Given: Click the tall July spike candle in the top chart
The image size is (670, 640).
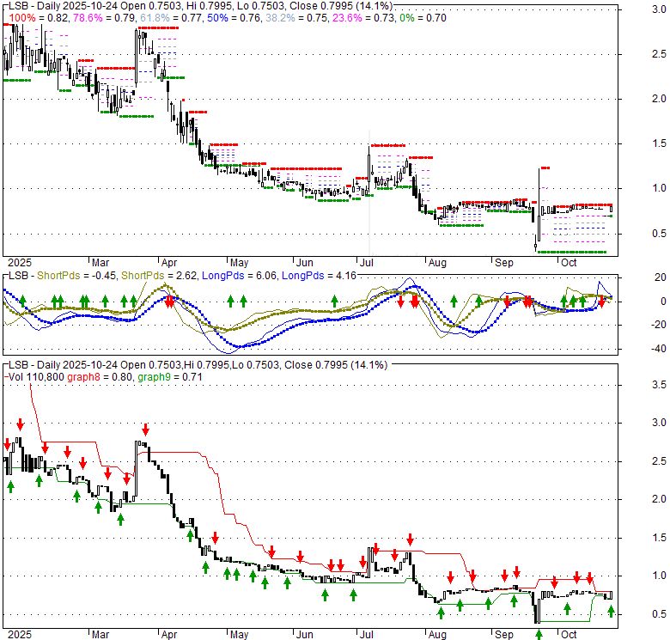Looking at the screenshot, I should 369,163.
